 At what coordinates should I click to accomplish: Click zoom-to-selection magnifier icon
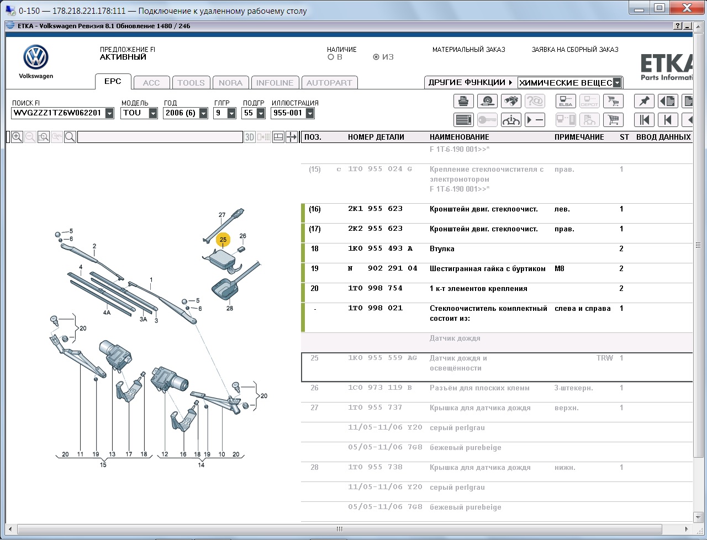coord(44,137)
